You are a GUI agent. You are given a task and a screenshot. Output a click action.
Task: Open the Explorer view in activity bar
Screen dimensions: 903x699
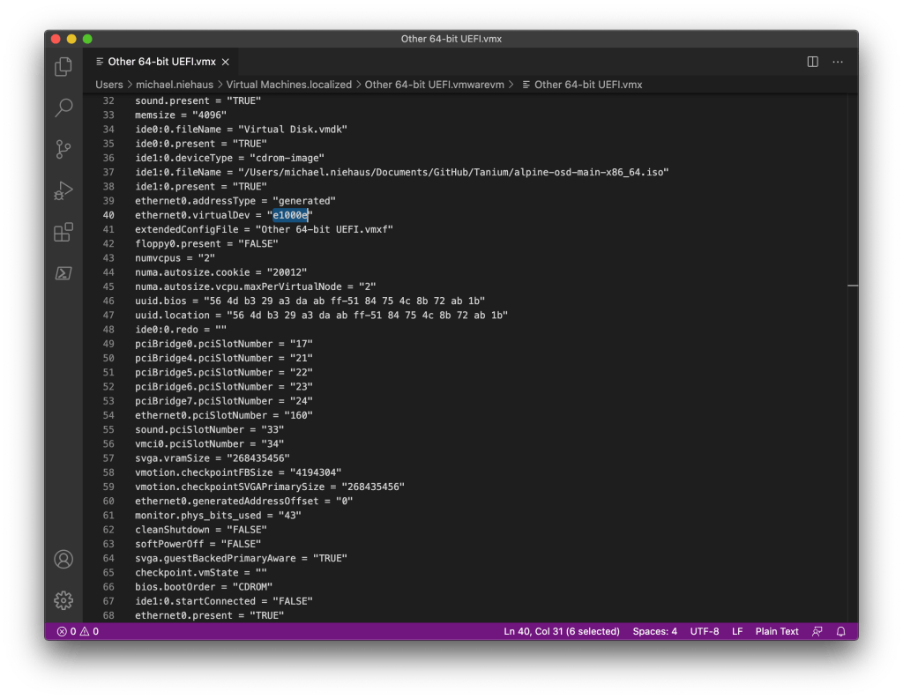click(63, 66)
